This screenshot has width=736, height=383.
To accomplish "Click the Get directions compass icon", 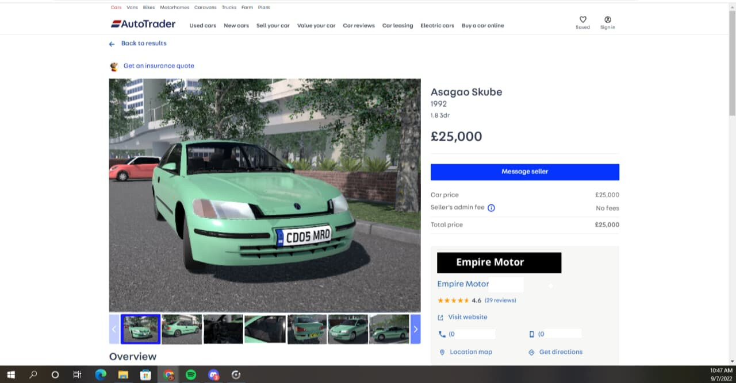I will 531,352.
